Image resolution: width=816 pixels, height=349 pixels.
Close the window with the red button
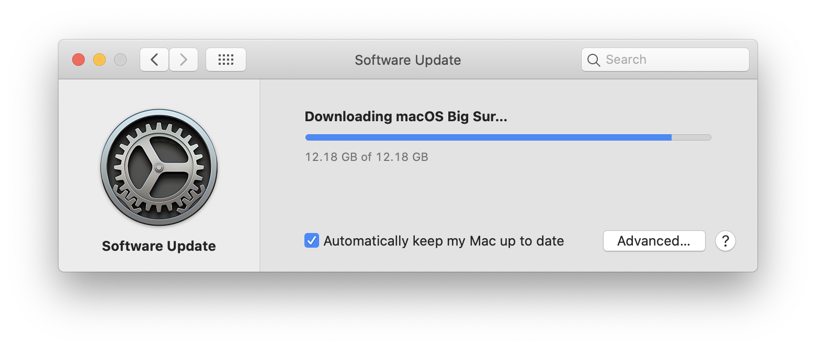pos(78,60)
